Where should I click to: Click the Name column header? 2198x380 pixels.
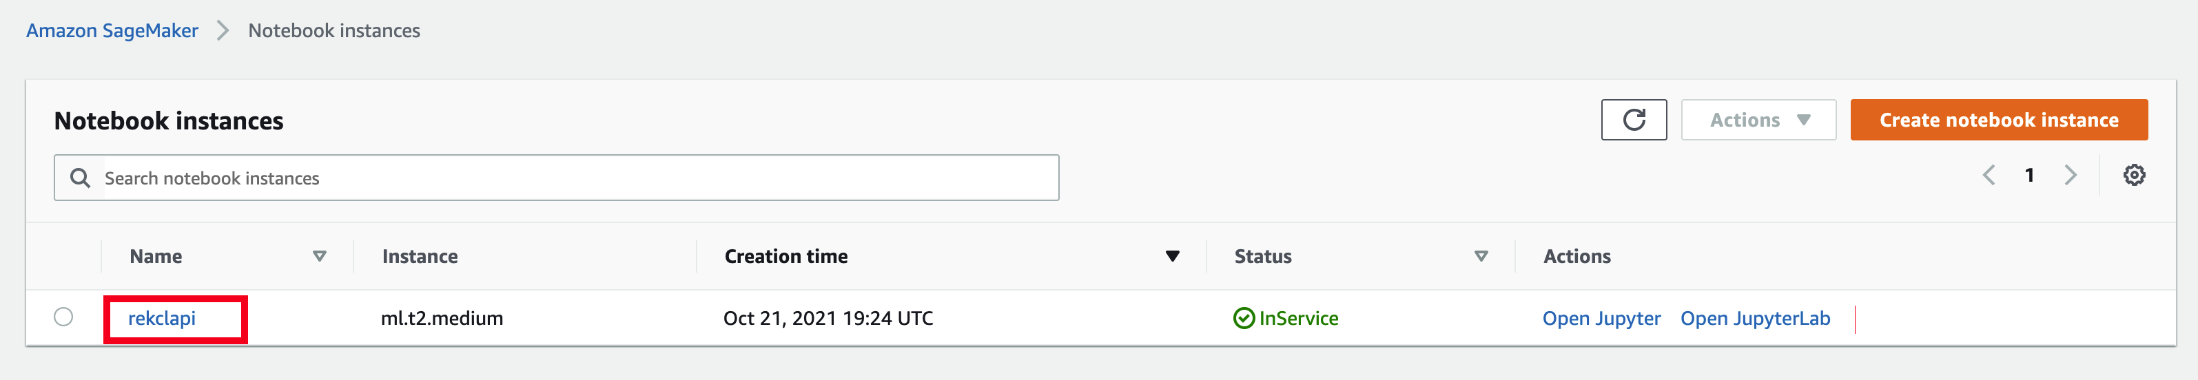pyautogui.click(x=155, y=257)
